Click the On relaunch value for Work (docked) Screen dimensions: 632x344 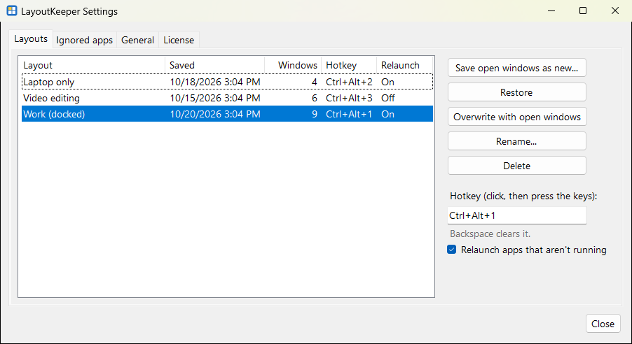pos(387,114)
